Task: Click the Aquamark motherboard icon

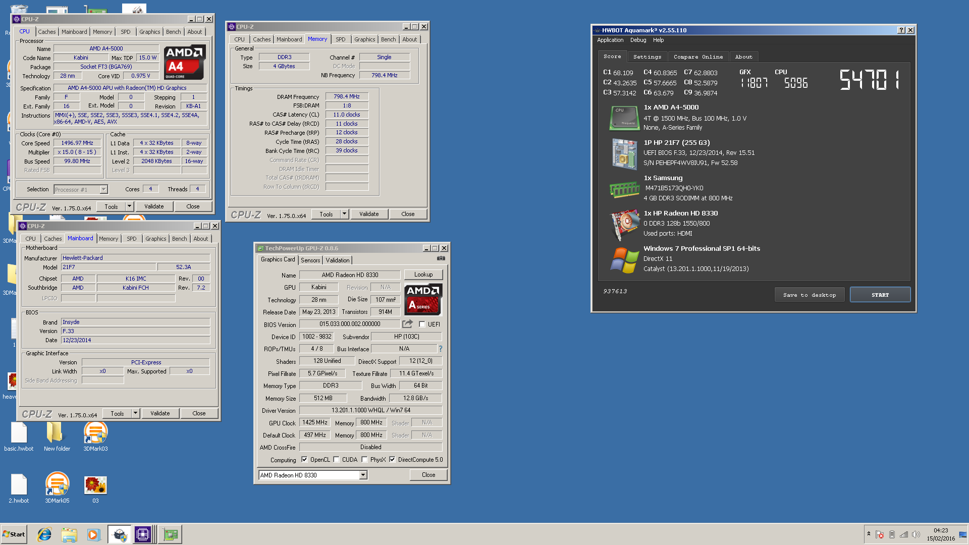Action: [x=624, y=154]
